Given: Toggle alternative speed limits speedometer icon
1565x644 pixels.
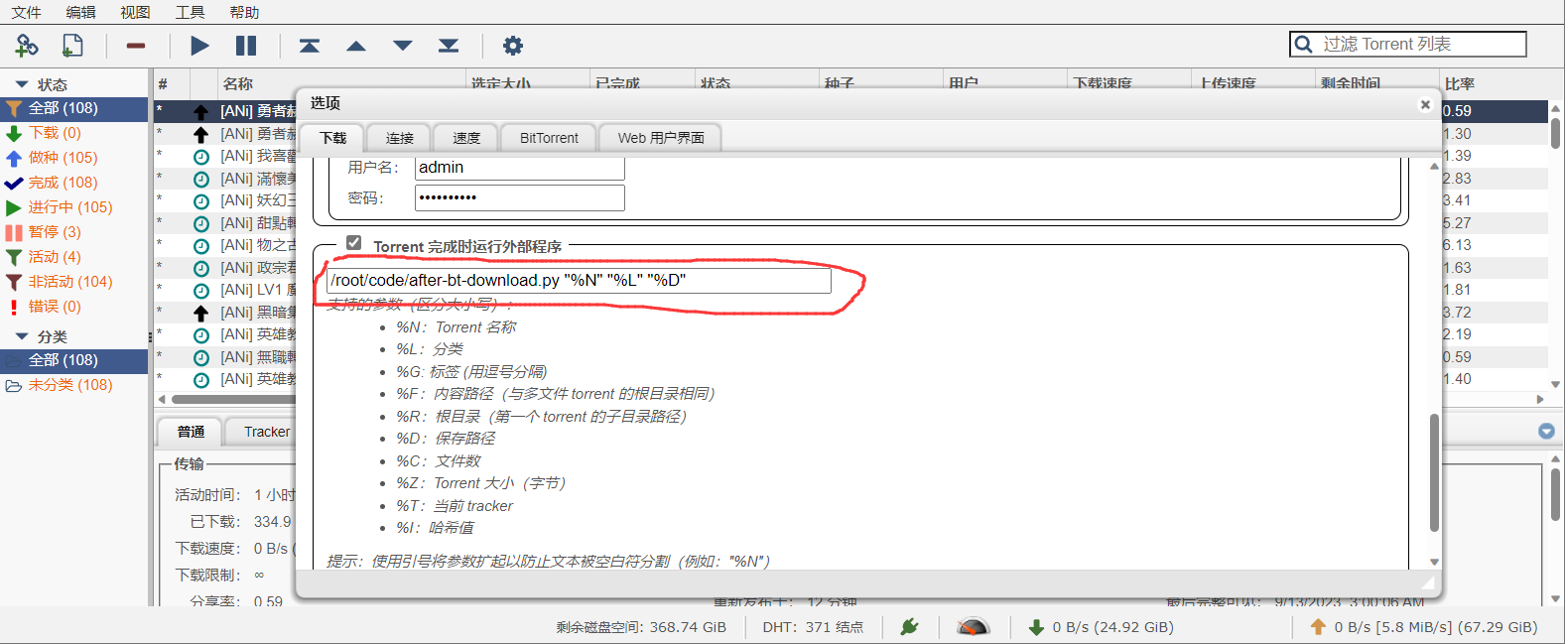Looking at the screenshot, I should 973,627.
